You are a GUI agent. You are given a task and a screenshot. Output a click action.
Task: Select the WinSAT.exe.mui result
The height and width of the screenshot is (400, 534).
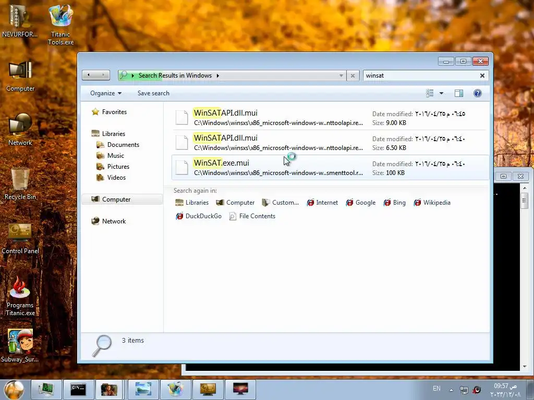[x=330, y=167]
